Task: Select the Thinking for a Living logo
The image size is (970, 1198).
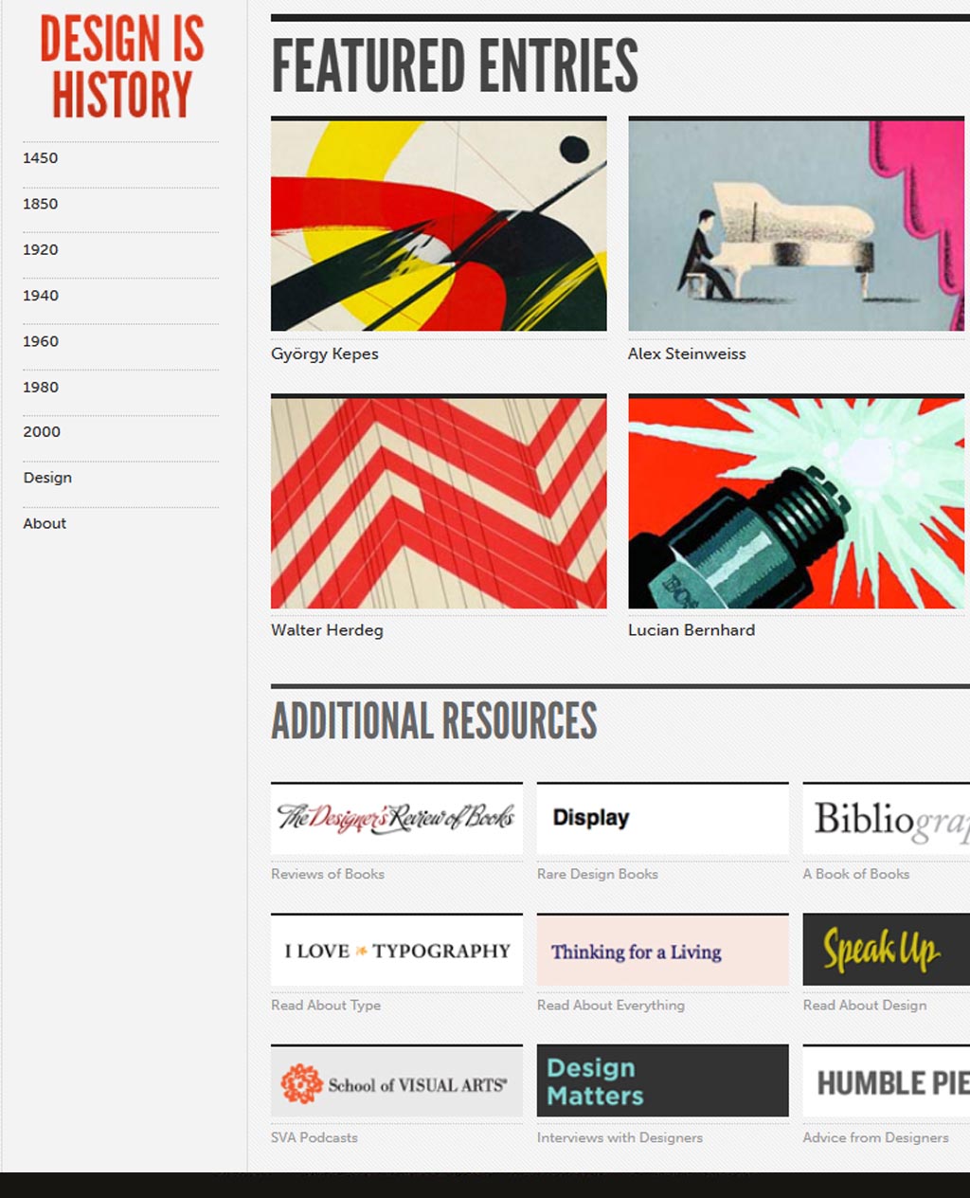Action: [x=662, y=950]
